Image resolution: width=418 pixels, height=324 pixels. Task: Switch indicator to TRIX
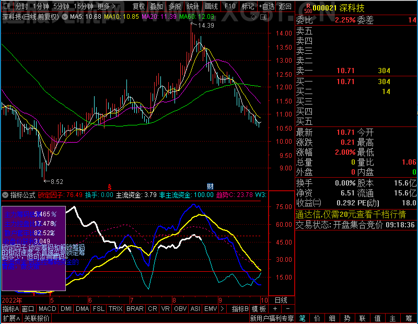[x=115, y=309]
